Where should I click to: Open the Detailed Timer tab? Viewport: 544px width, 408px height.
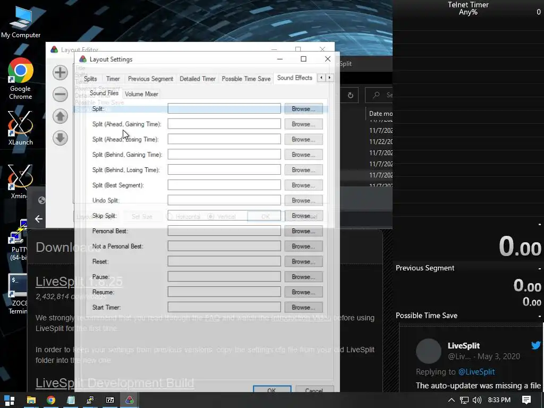pos(198,79)
